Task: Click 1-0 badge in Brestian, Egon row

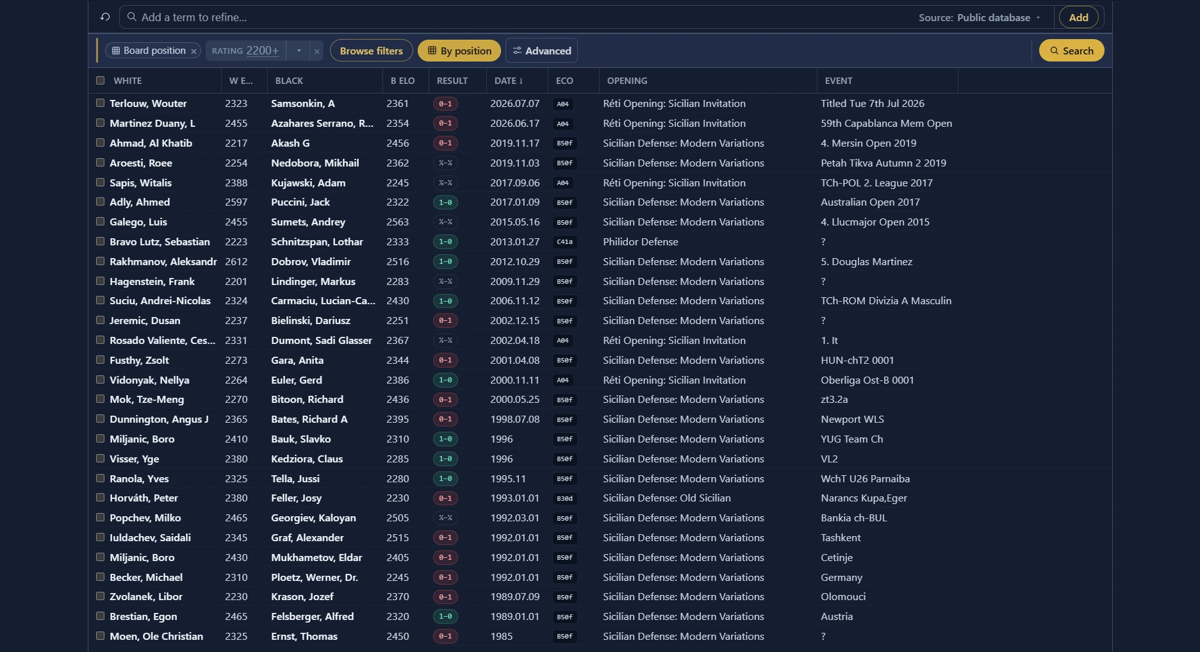Action: pyautogui.click(x=445, y=617)
